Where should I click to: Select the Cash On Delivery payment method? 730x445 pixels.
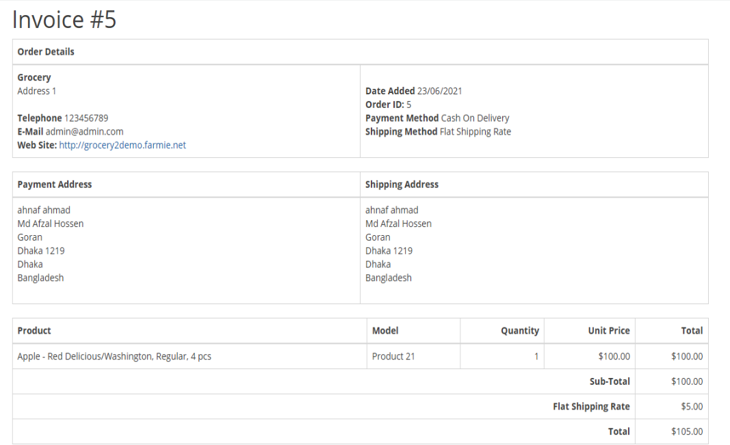[475, 118]
